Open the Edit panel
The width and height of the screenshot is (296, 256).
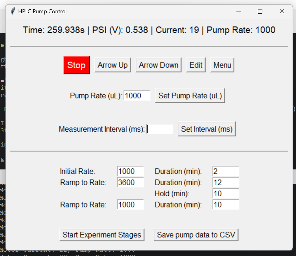click(196, 65)
